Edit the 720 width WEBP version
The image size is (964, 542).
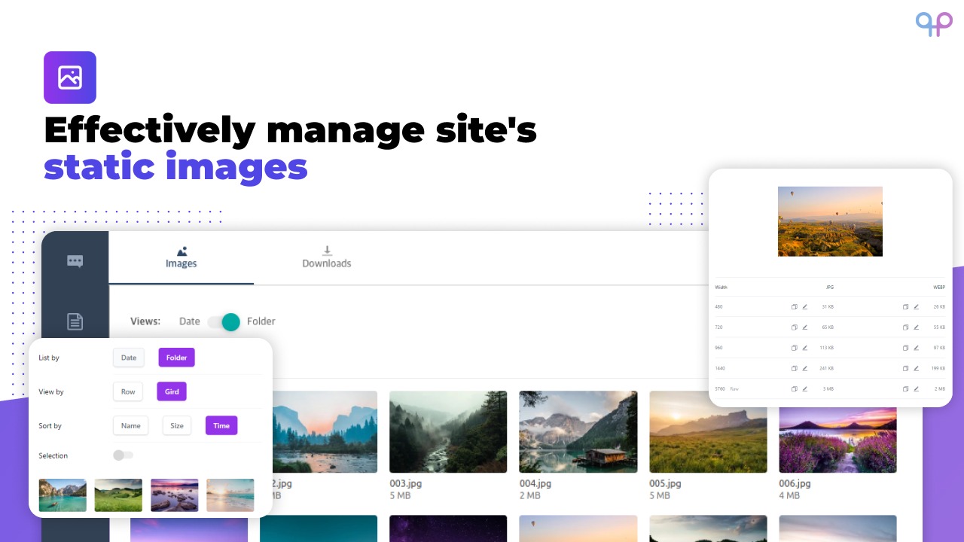pos(916,327)
